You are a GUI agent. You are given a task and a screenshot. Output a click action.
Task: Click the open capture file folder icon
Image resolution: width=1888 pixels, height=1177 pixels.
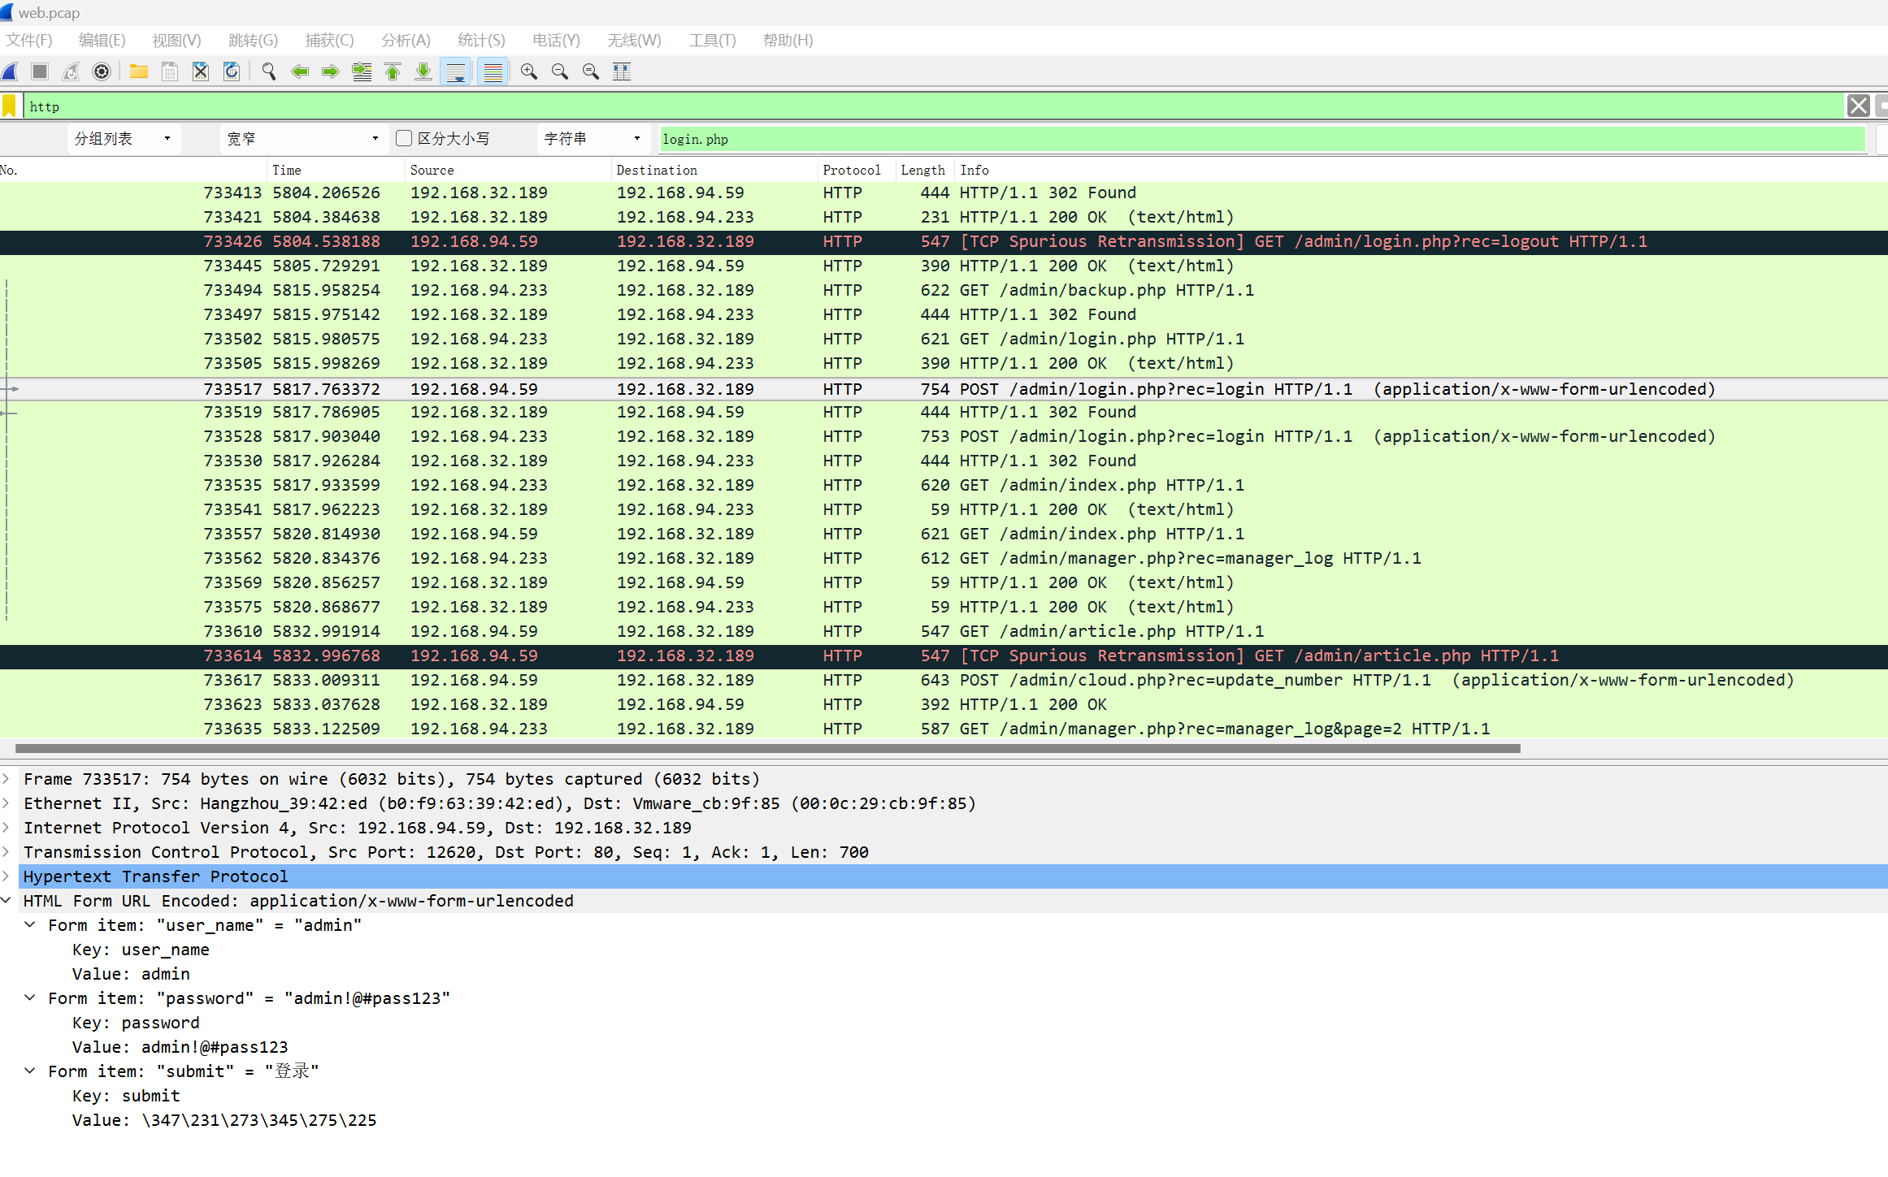[x=139, y=72]
